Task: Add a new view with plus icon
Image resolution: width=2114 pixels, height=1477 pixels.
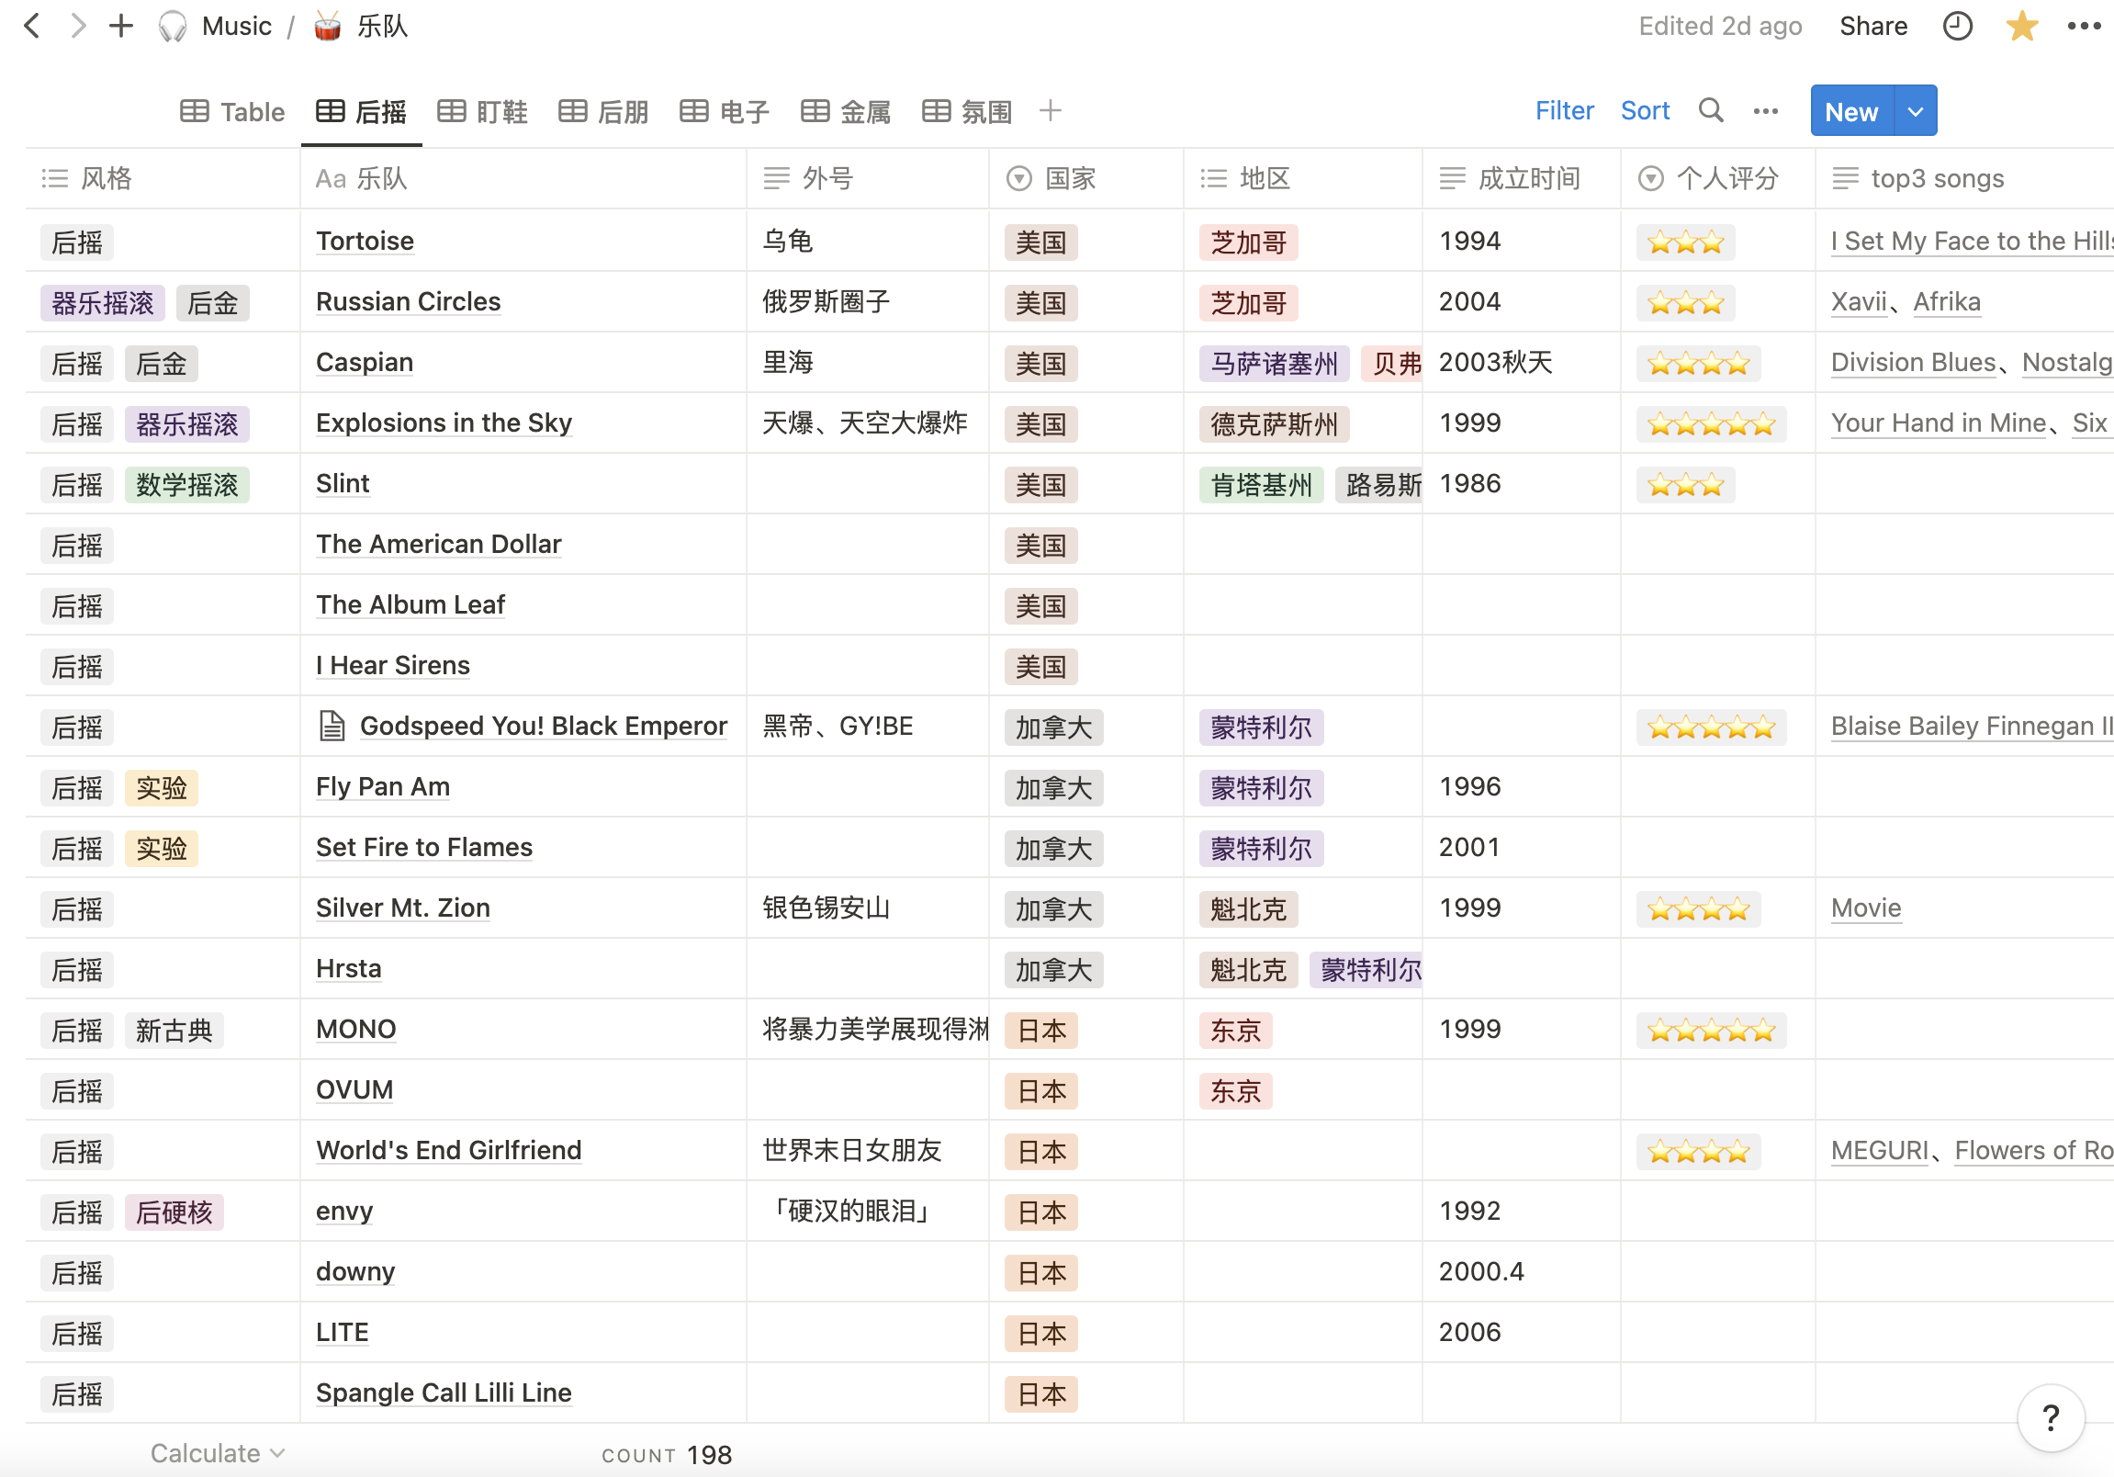Action: pyautogui.click(x=1050, y=110)
